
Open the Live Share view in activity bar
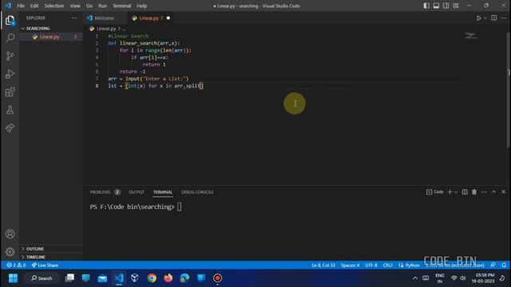(10, 128)
